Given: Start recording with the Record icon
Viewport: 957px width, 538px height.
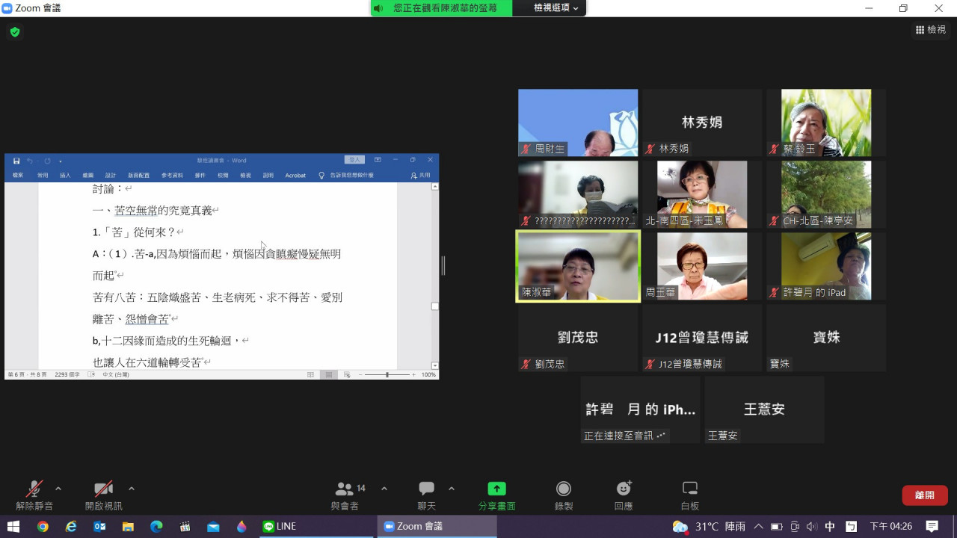Looking at the screenshot, I should coord(564,489).
